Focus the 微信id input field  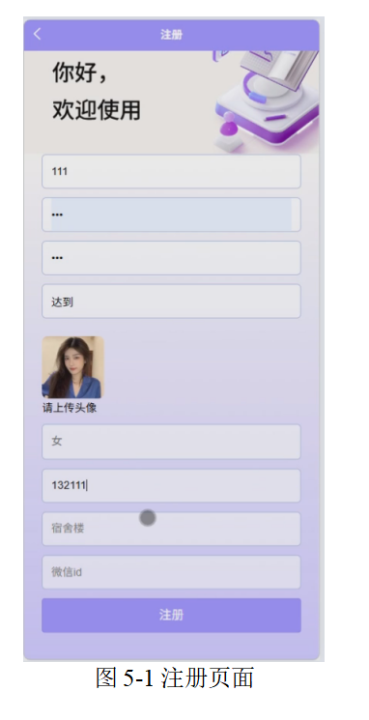171,572
